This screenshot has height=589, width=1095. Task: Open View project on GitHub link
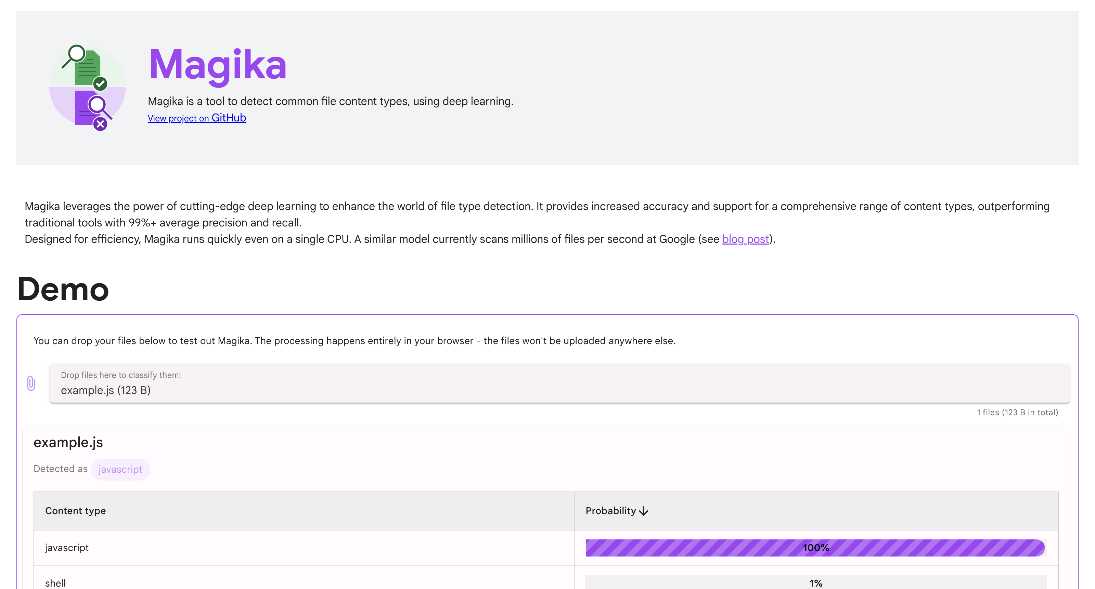coord(197,118)
